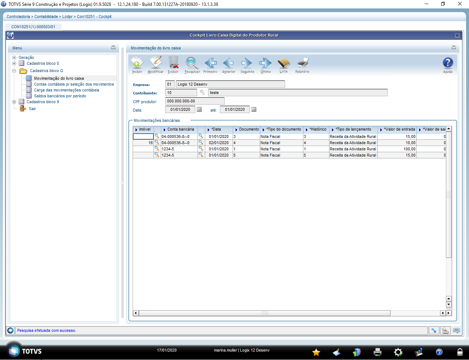Screen dimensions: 469x360
Task: Click the CPF produtor field
Action: tap(195, 101)
